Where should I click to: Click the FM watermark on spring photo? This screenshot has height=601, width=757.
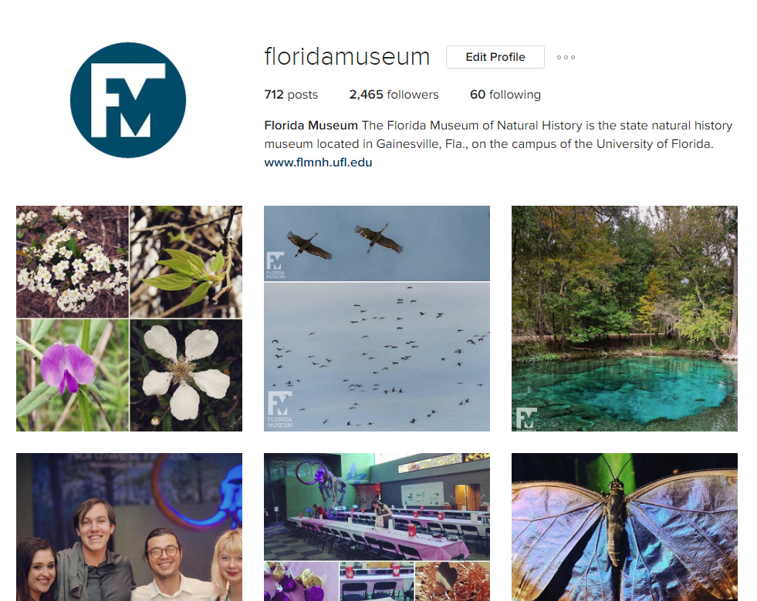[526, 419]
